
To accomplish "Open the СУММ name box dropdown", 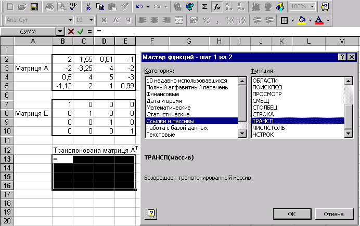I will tap(60, 31).
